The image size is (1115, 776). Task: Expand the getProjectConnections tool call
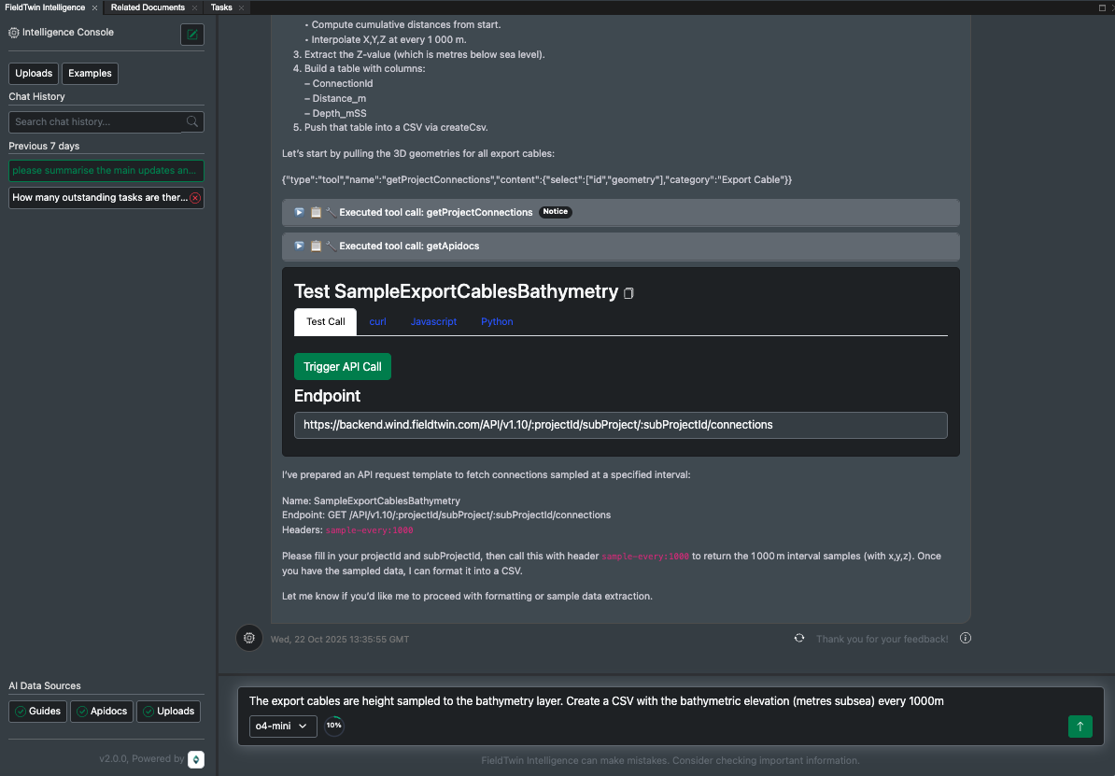[299, 212]
